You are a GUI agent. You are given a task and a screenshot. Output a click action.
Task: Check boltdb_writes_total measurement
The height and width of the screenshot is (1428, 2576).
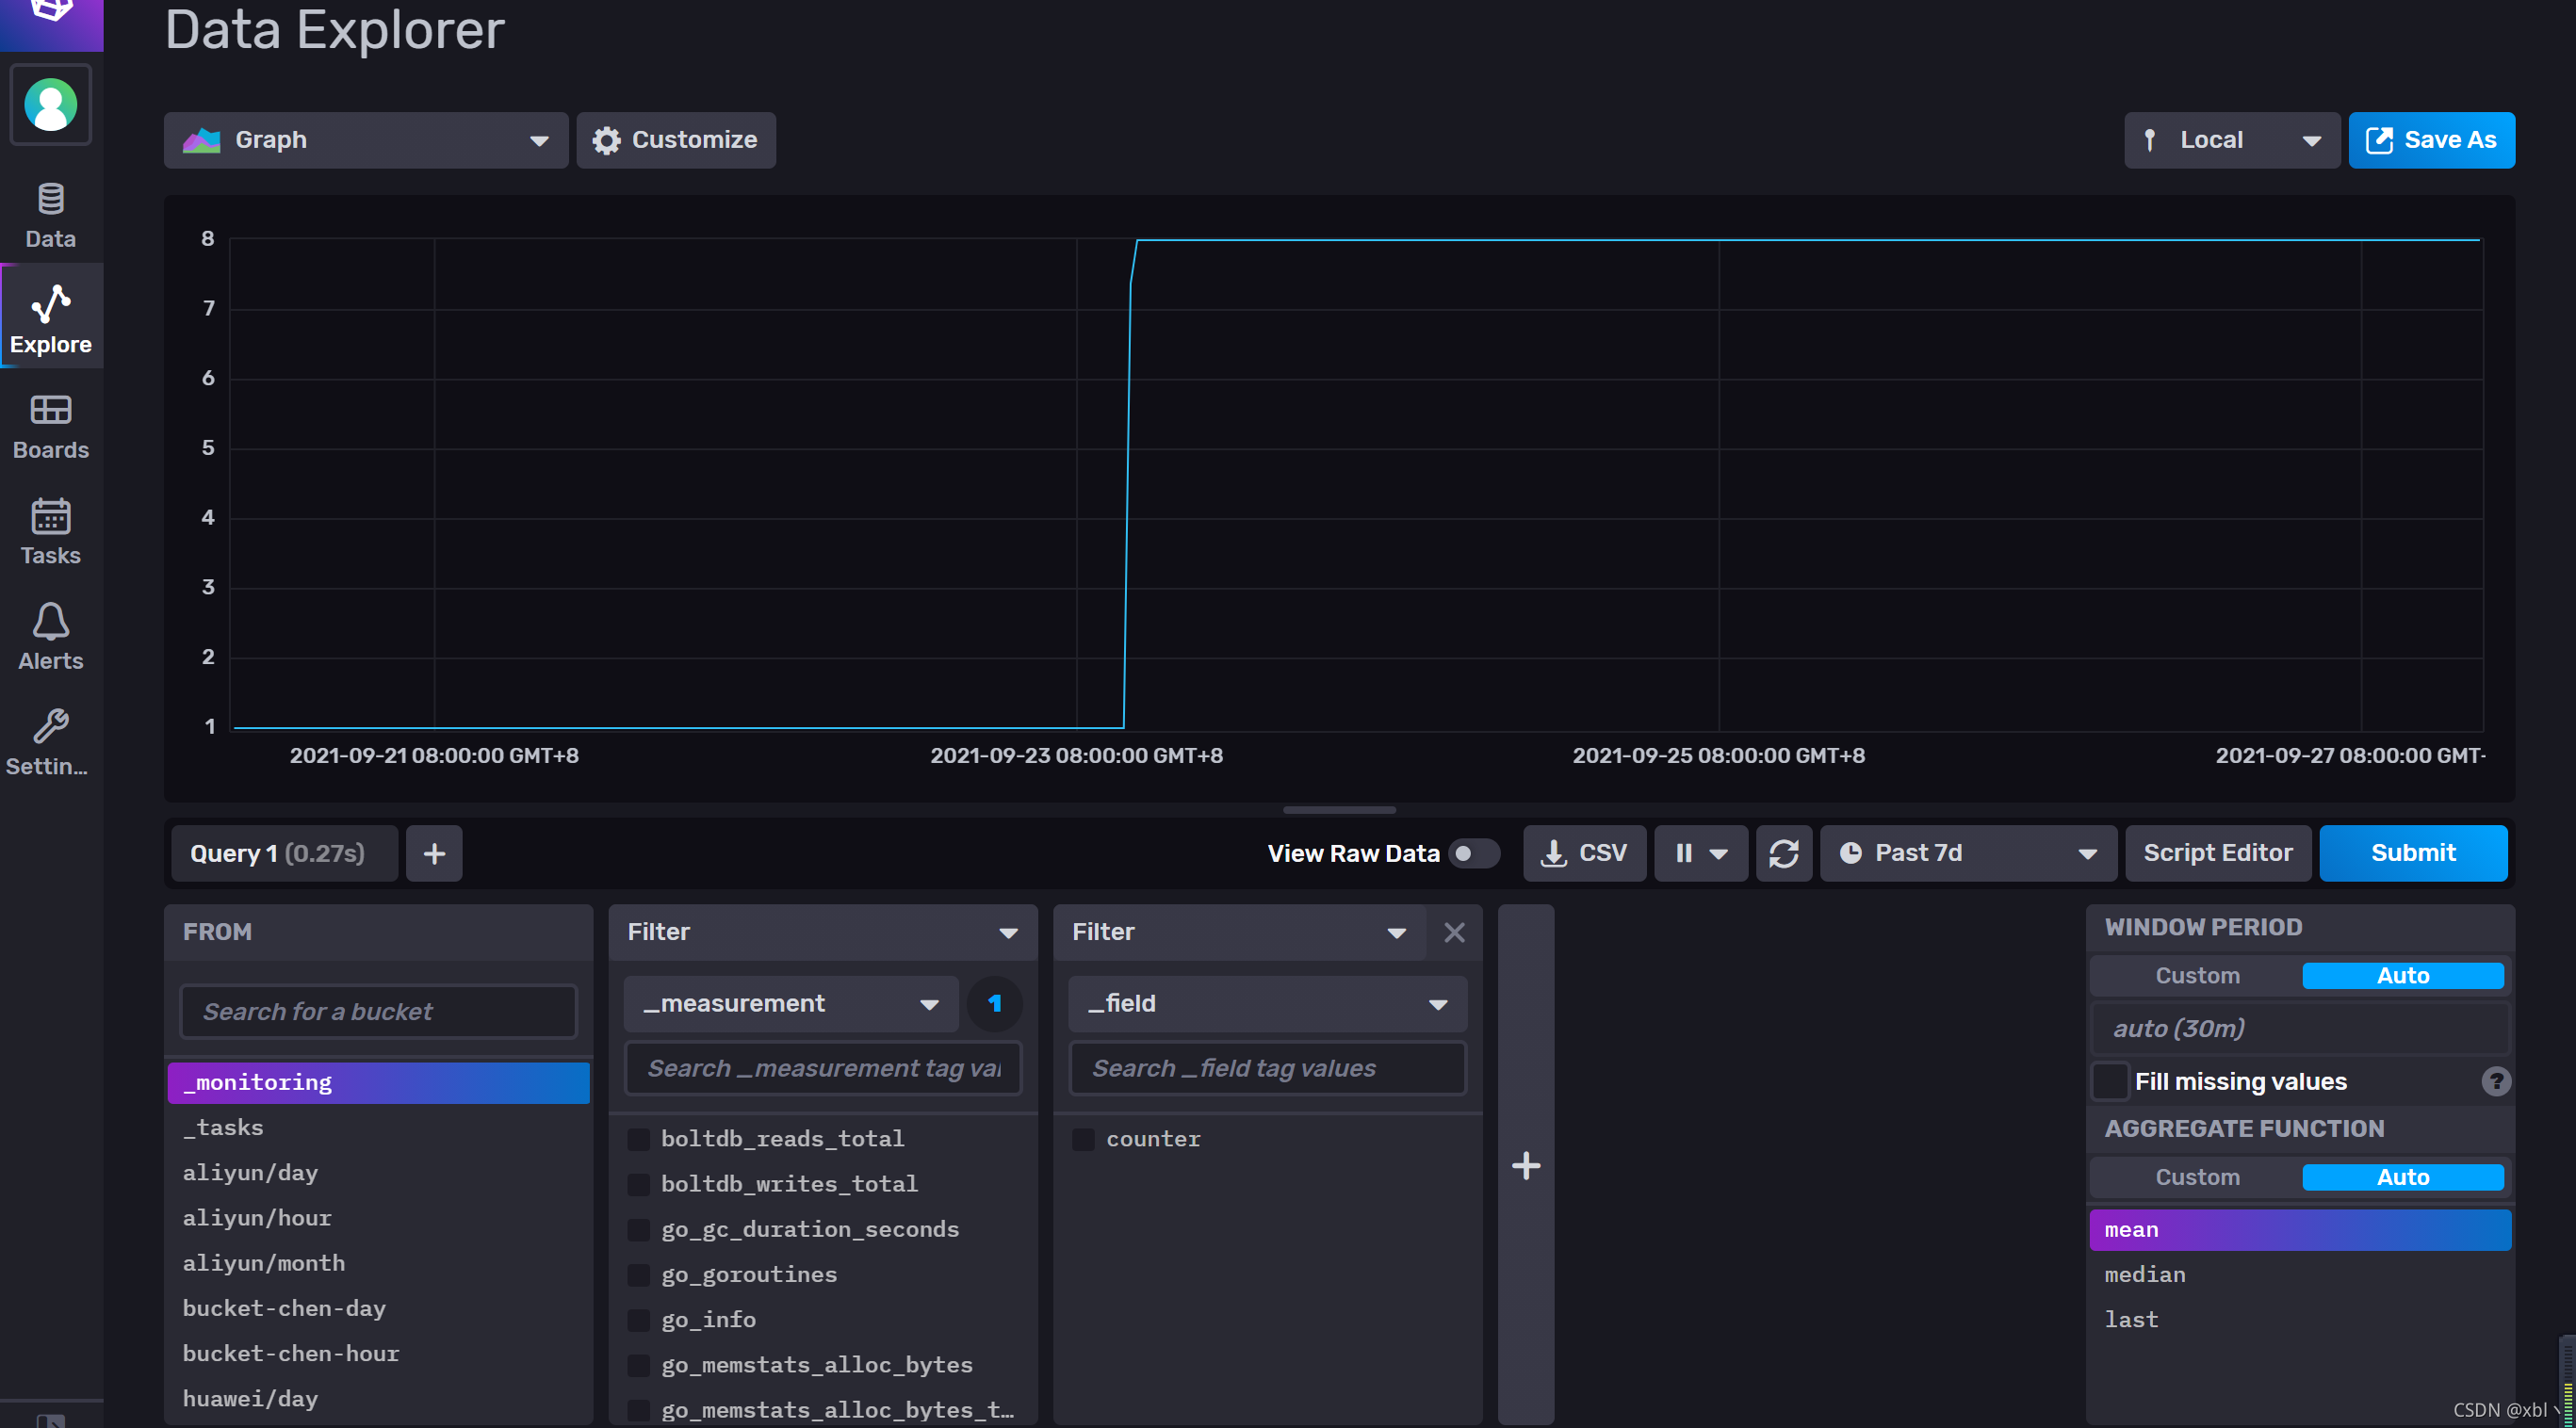(x=638, y=1184)
